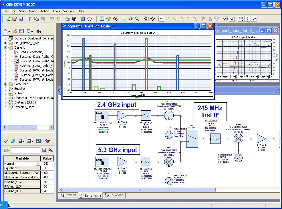The image size is (282, 209).
Task: Click the Sch1 (Schematic) design item
Action: click(x=31, y=52)
